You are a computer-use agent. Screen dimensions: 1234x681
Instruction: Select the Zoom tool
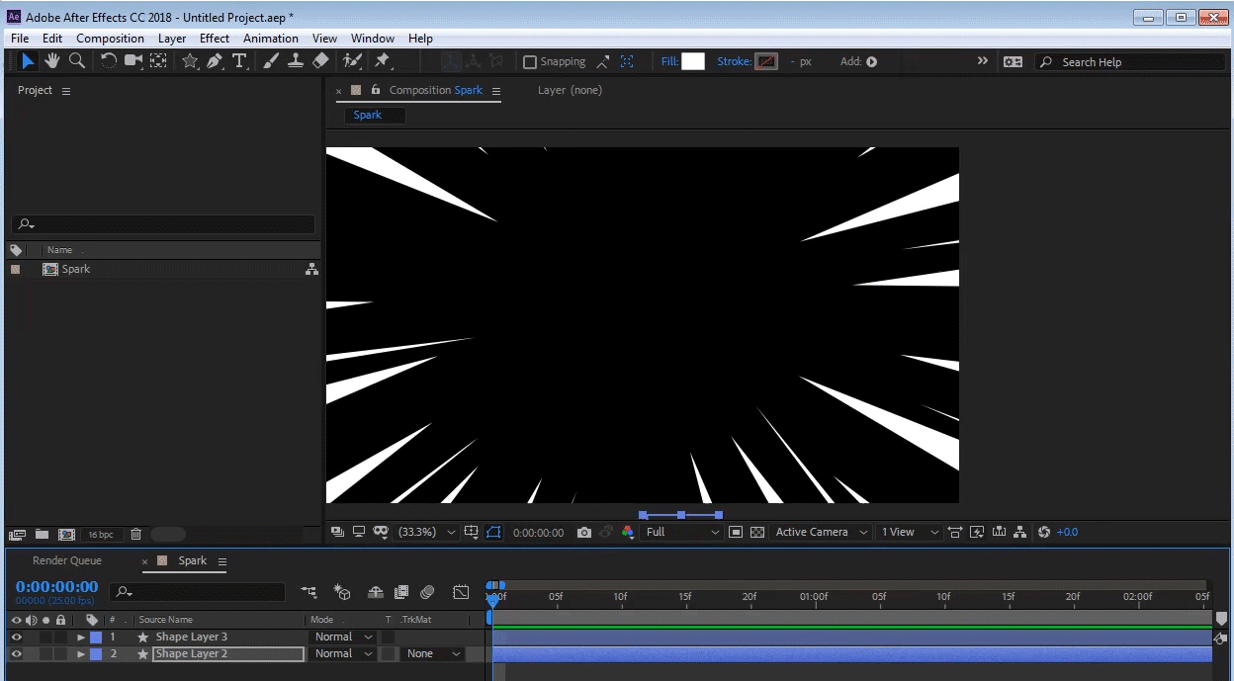click(77, 60)
